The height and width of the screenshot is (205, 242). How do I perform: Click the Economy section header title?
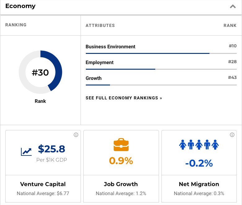point(20,6)
